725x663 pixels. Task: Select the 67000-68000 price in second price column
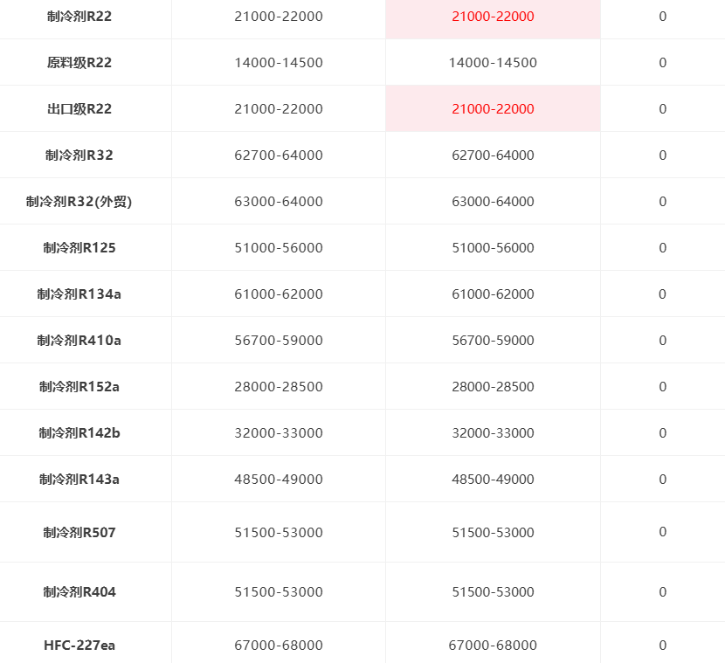[493, 645]
